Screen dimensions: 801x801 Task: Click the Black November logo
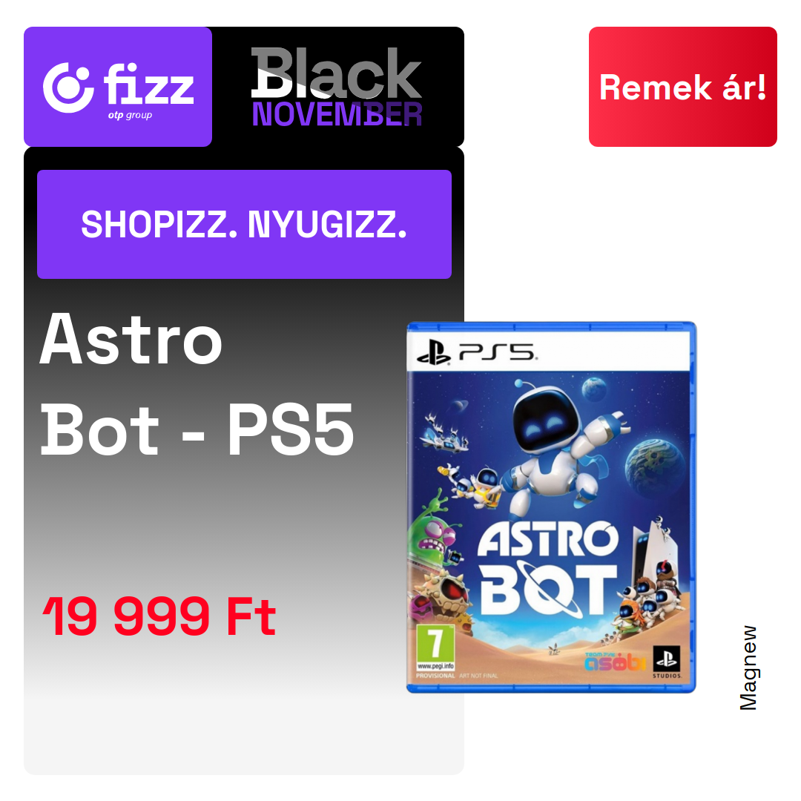click(x=337, y=86)
